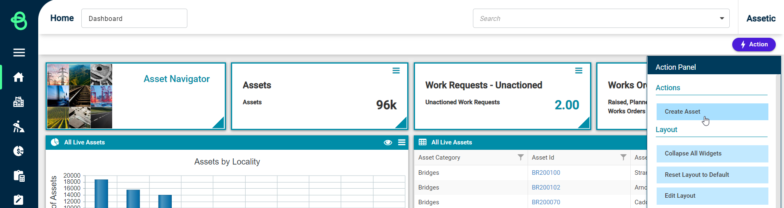Filter the Asset Category column
The width and height of the screenshot is (784, 208).
pos(521,158)
